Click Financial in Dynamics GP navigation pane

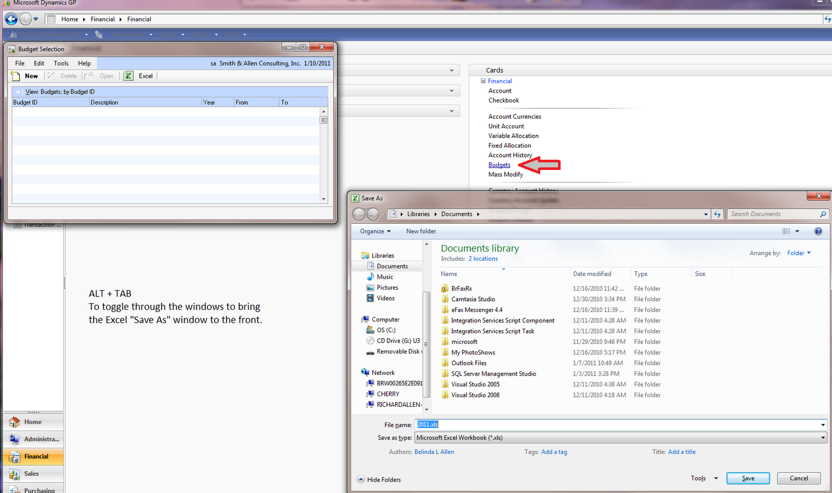(33, 457)
